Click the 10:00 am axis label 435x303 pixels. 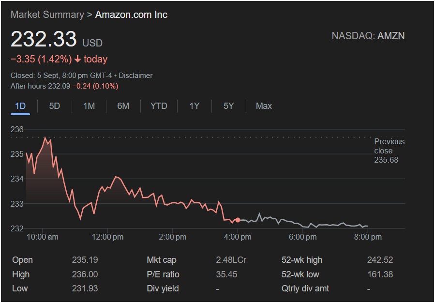click(x=43, y=237)
